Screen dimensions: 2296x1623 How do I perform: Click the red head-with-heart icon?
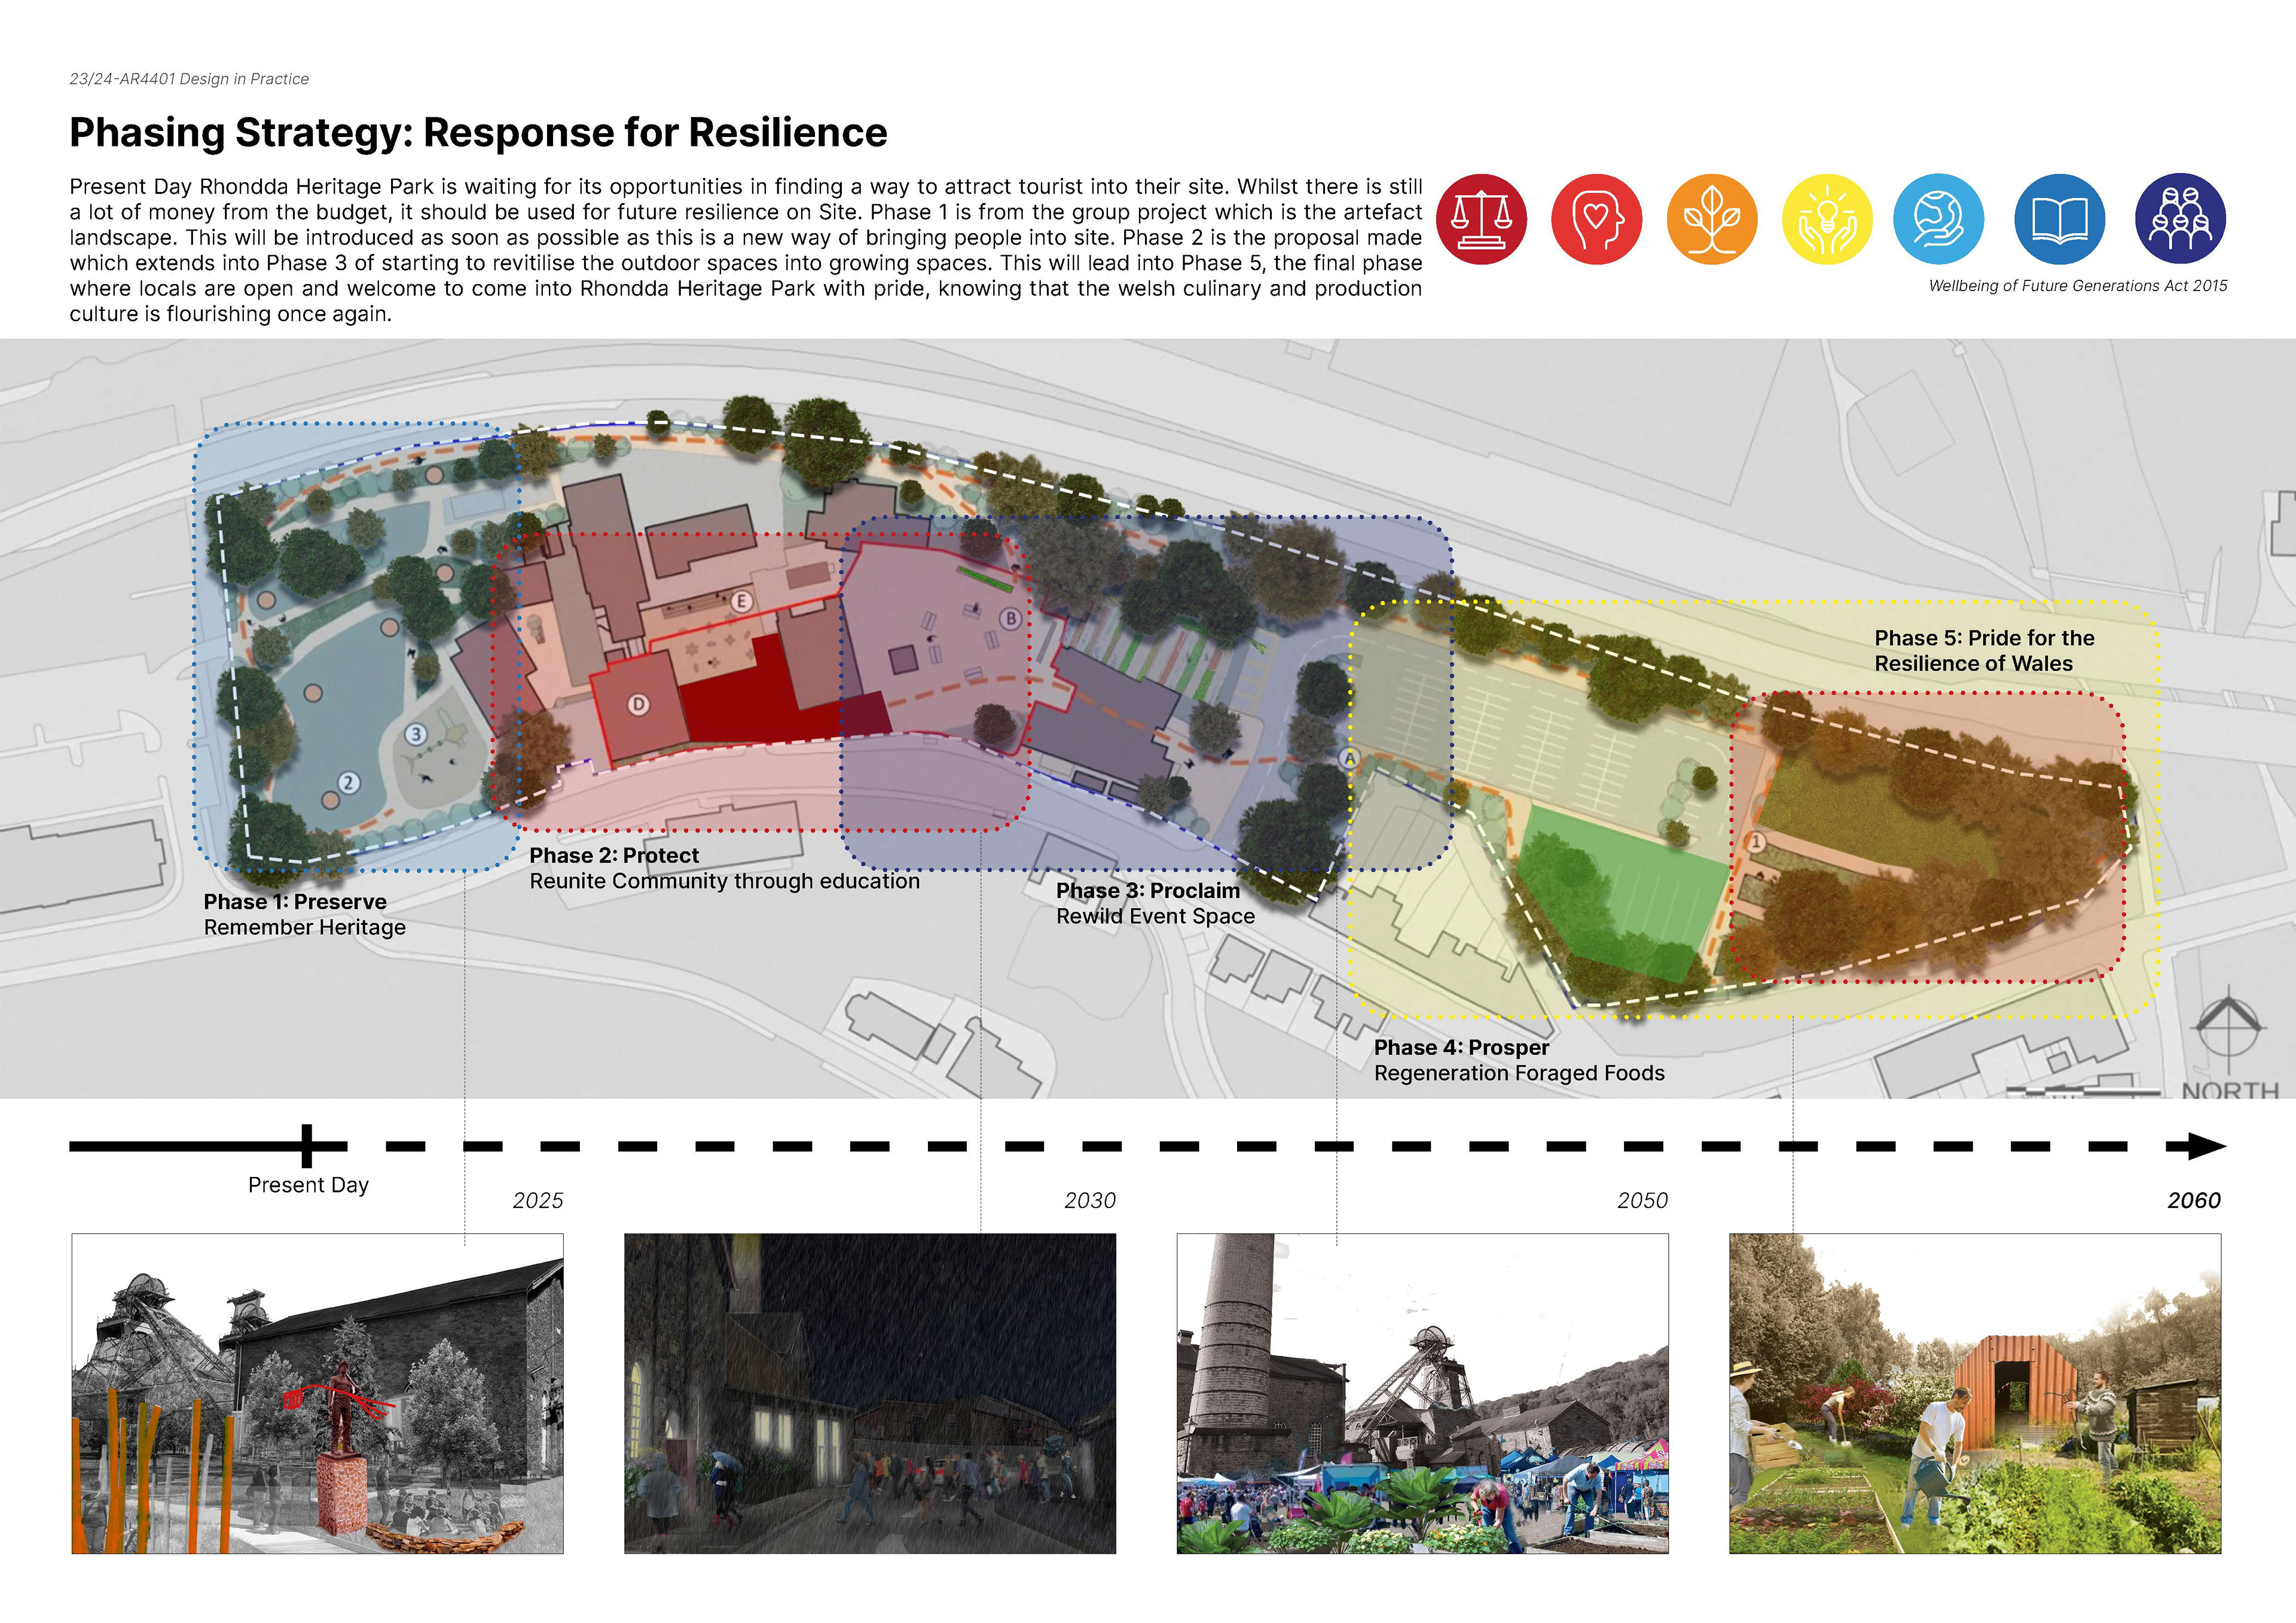(x=1597, y=219)
